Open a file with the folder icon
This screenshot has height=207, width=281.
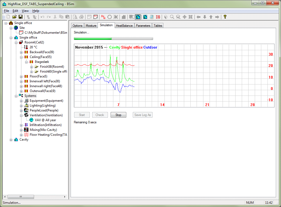point(14,17)
